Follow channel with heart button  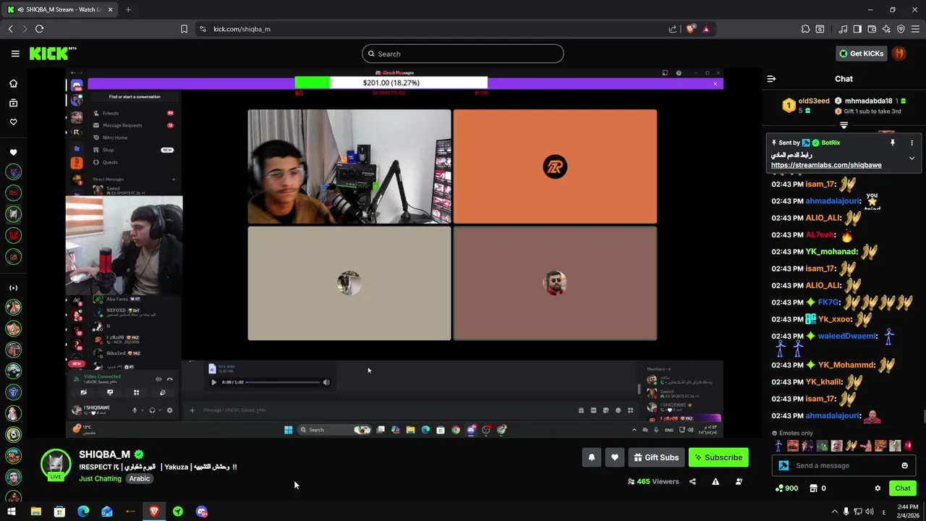(x=615, y=457)
